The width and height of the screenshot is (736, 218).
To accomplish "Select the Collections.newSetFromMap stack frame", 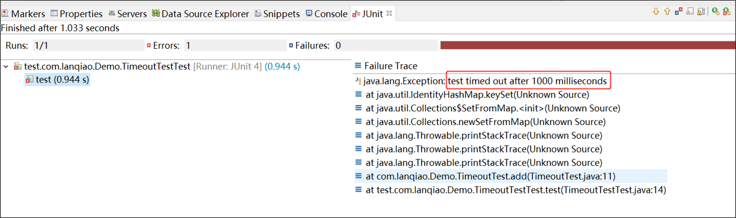I will 480,122.
